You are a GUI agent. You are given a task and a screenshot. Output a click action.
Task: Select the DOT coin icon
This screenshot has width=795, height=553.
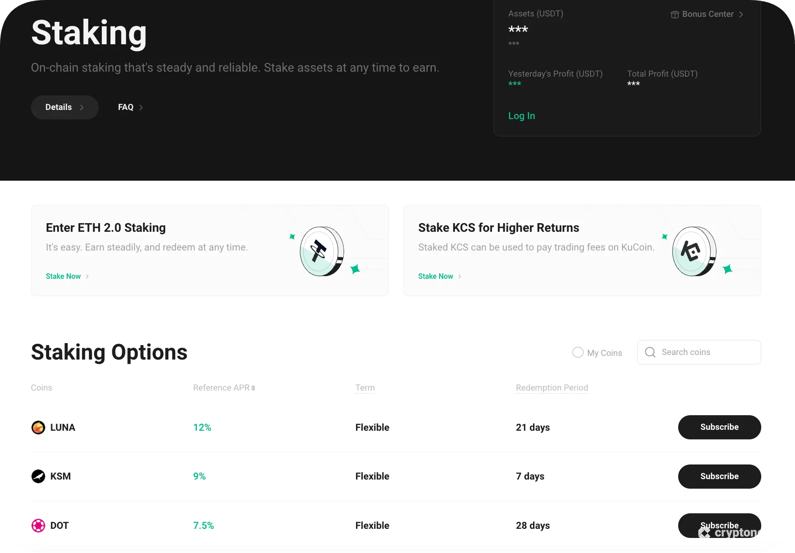[x=38, y=526]
